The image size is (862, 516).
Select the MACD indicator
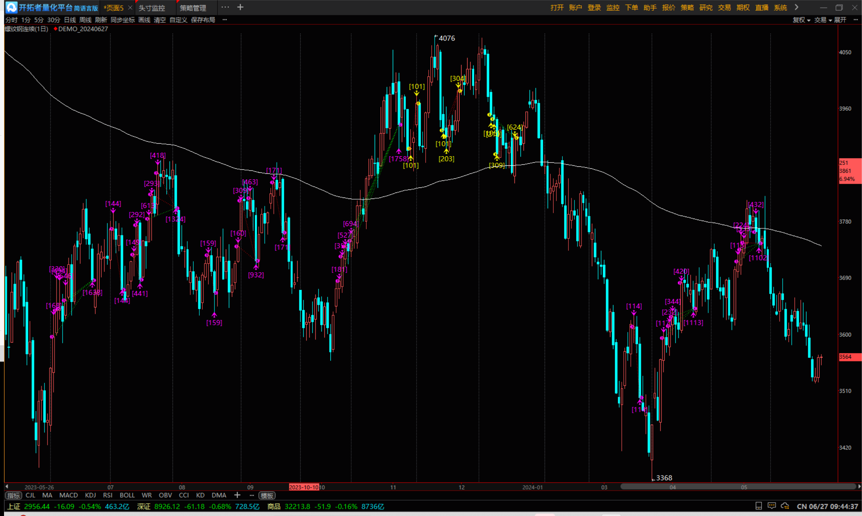[69, 495]
